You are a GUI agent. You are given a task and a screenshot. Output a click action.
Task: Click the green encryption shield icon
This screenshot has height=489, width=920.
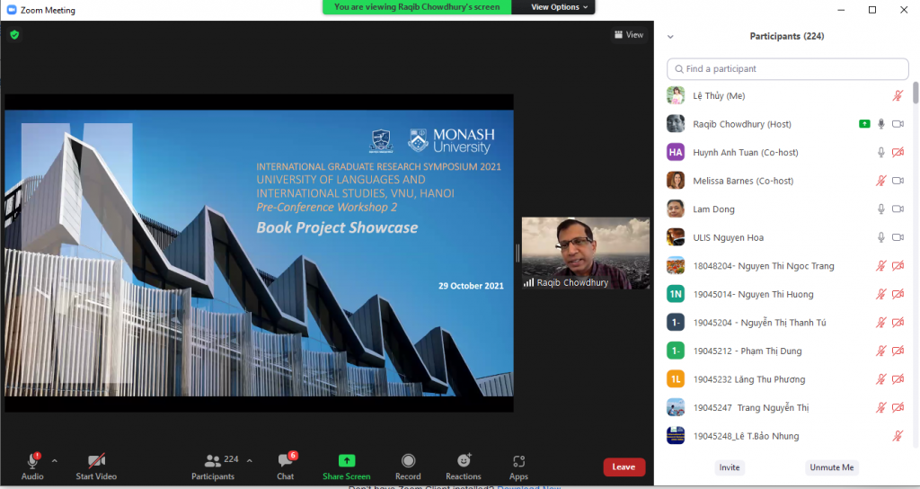point(14,35)
